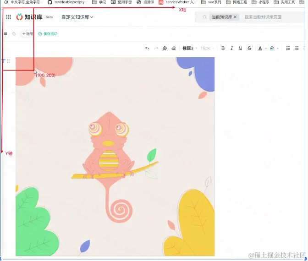
Task: Toggle italic formatting
Action: tap(232, 48)
